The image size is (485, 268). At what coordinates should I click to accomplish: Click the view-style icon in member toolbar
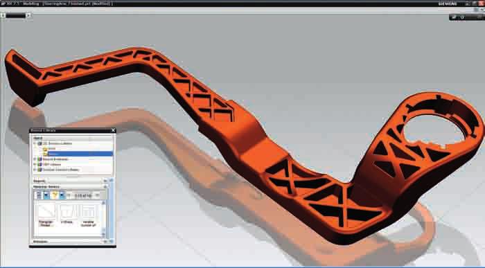click(39, 195)
